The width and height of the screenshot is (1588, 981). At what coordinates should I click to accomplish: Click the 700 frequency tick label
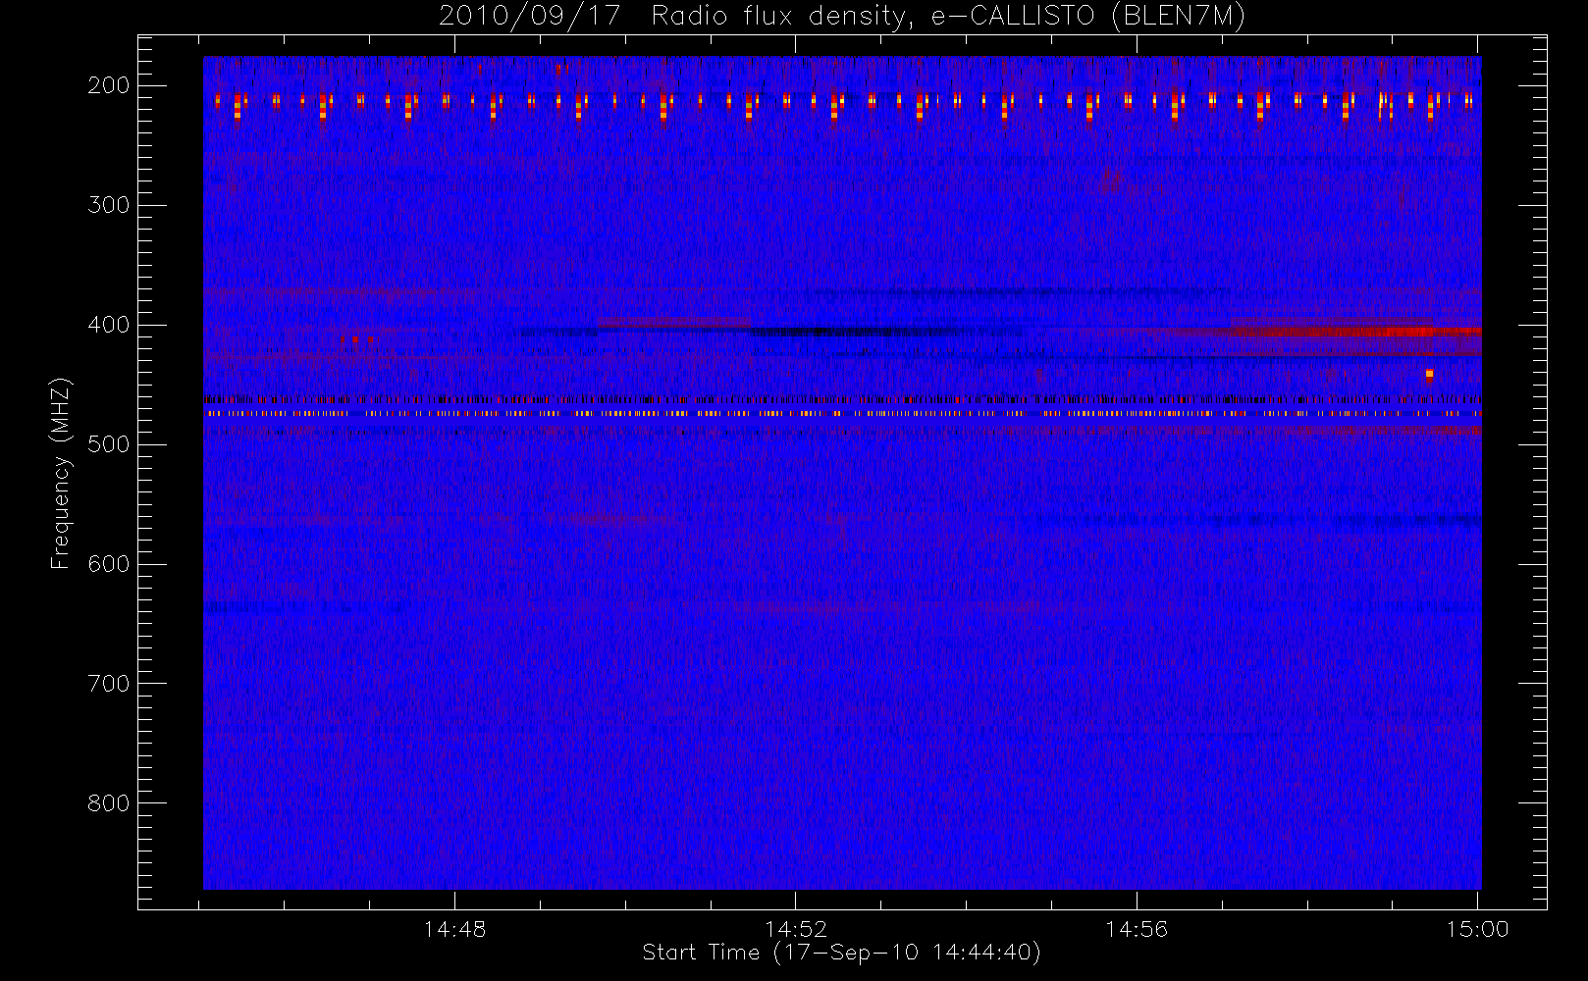pos(108,684)
